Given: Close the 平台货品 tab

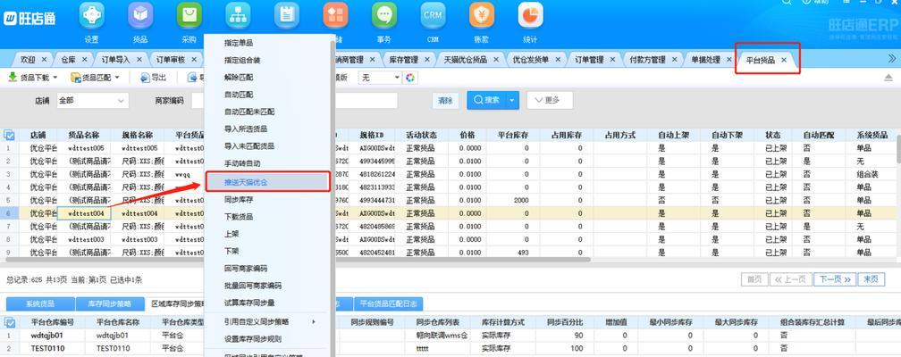Looking at the screenshot, I should tap(783, 60).
